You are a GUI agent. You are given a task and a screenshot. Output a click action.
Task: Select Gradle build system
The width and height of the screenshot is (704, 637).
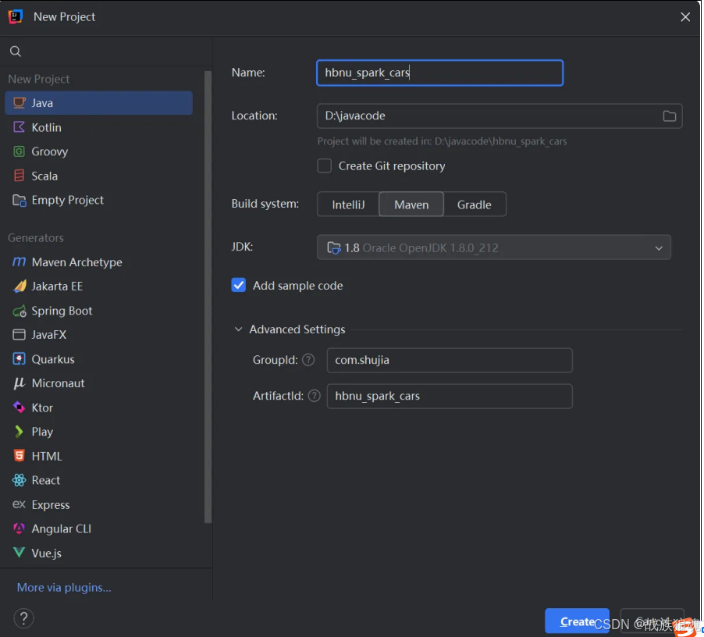click(475, 205)
